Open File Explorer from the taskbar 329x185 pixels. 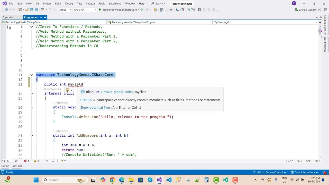tap(131, 180)
